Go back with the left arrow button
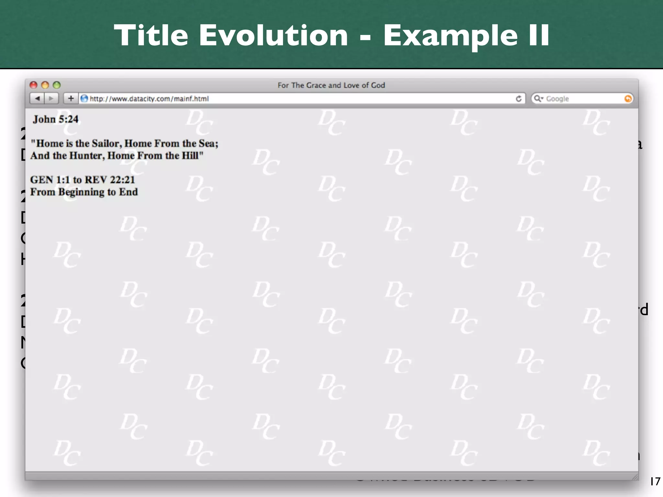Viewport: 663px width, 497px height. 37,98
